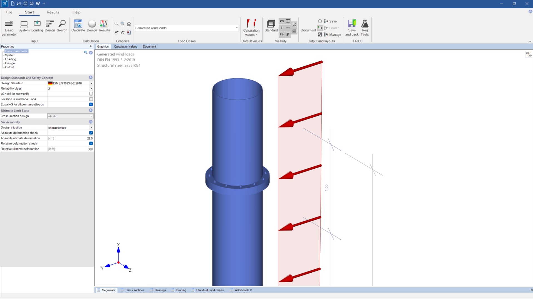This screenshot has height=299, width=533.
Task: Open the Generated wind loads load case dropdown
Action: pos(237,28)
